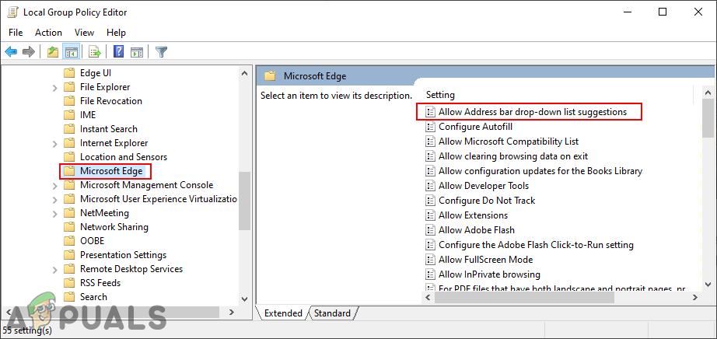Click the Instant Search folder icon
The image size is (717, 339).
coord(69,129)
